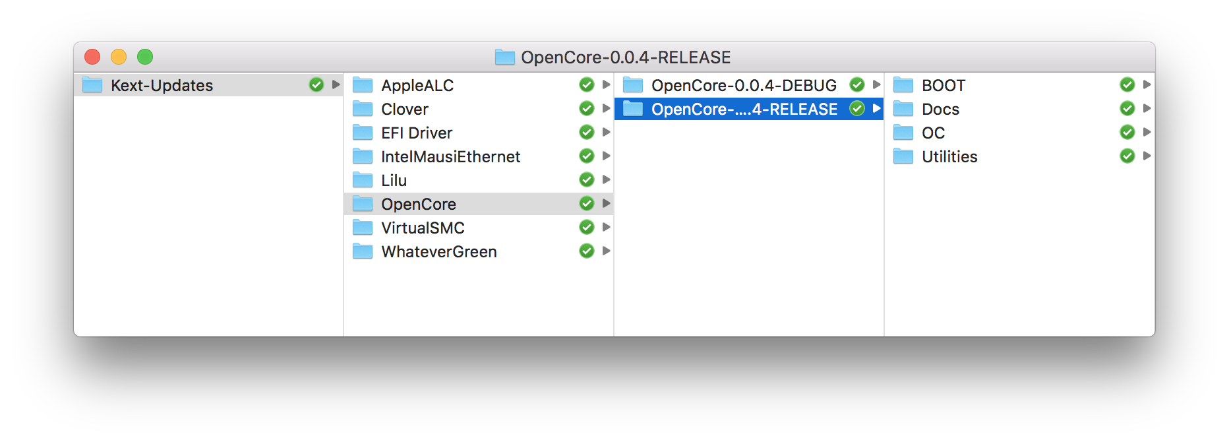Select the highlighted OpenCore RELEASE folder
This screenshot has width=1229, height=442.
[x=749, y=109]
